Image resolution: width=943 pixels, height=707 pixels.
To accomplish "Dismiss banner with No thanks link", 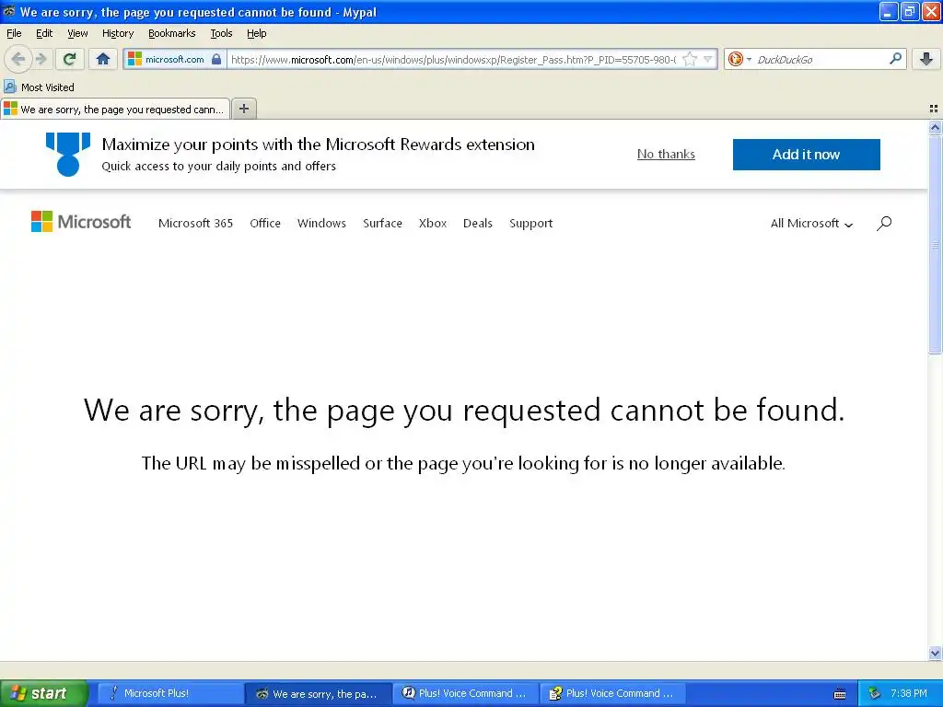I will (666, 154).
